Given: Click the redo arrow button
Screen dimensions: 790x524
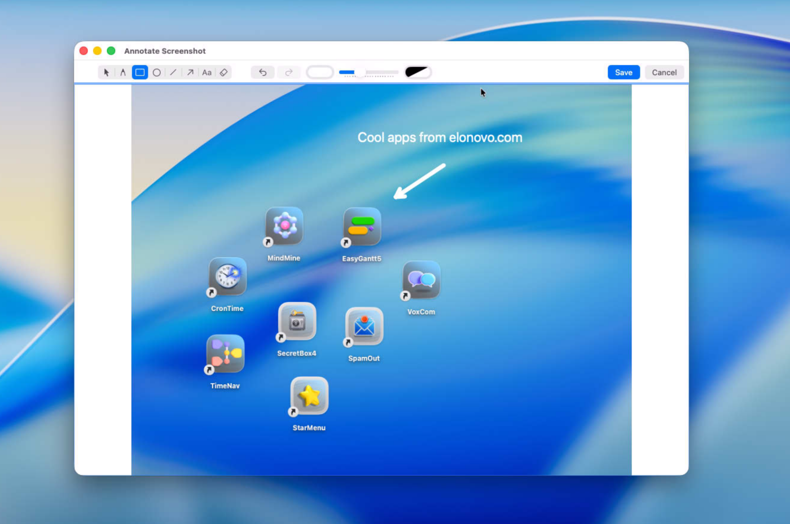Looking at the screenshot, I should (x=289, y=72).
